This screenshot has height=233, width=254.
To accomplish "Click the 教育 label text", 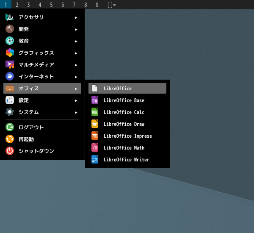I will [24, 41].
